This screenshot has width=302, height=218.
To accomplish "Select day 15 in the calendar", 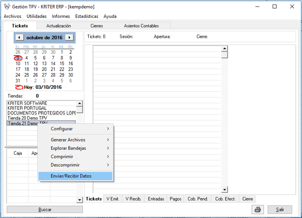I will click(62, 64).
